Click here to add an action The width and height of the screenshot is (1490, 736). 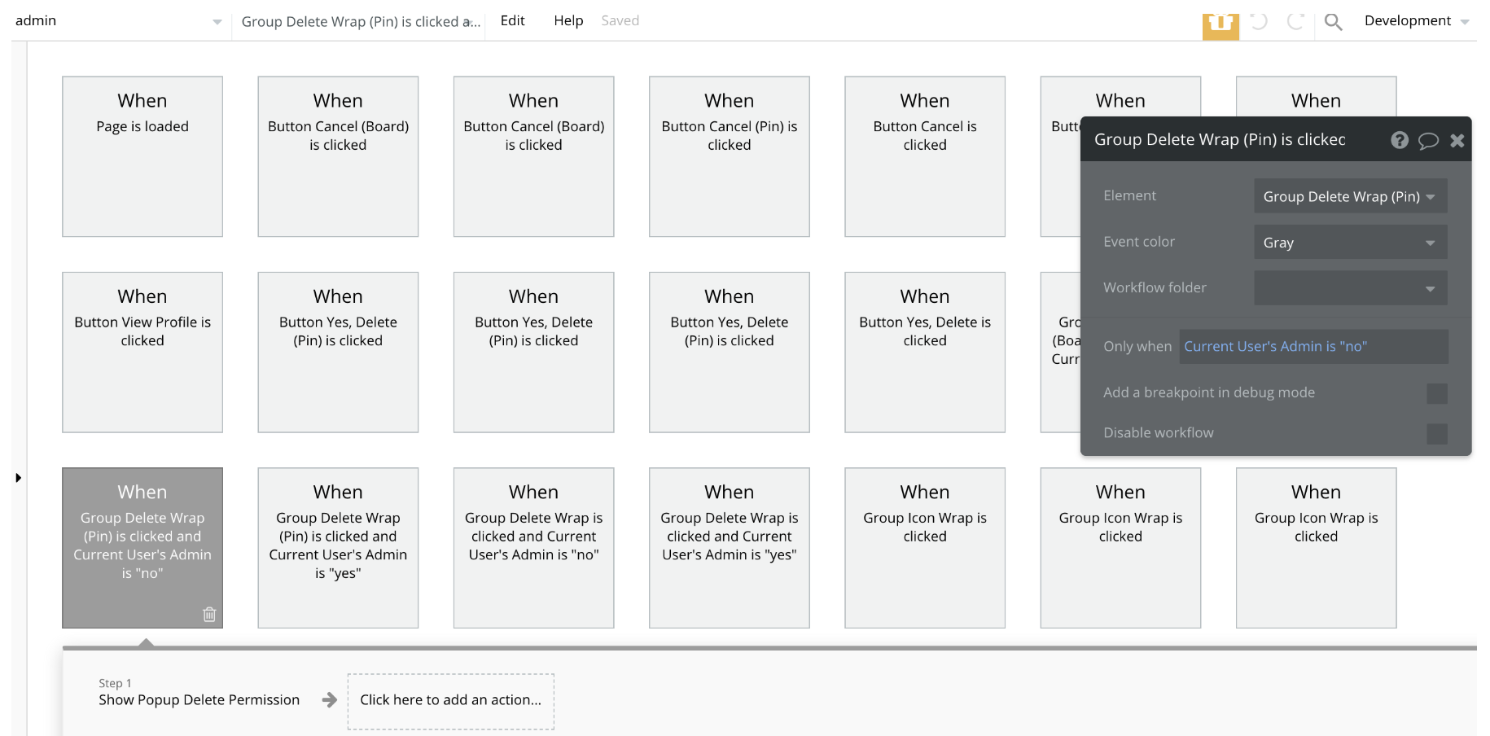tap(450, 700)
